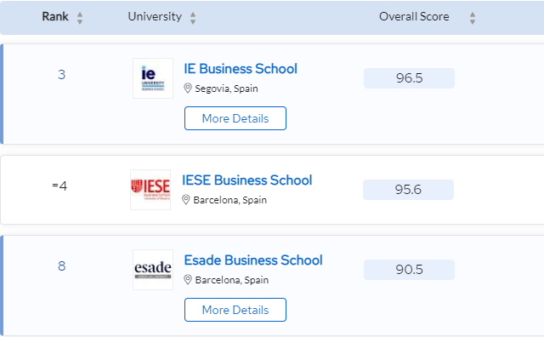Select the 96.5 overall score badge
Viewport: 544px width, 337px height.
click(x=409, y=78)
